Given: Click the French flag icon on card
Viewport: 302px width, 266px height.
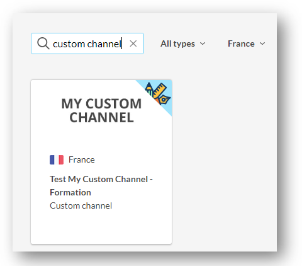Looking at the screenshot, I should [x=57, y=159].
